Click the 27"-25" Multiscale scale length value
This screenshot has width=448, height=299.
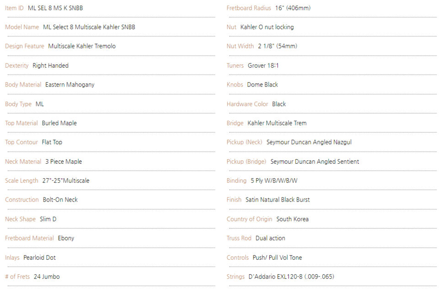point(66,181)
